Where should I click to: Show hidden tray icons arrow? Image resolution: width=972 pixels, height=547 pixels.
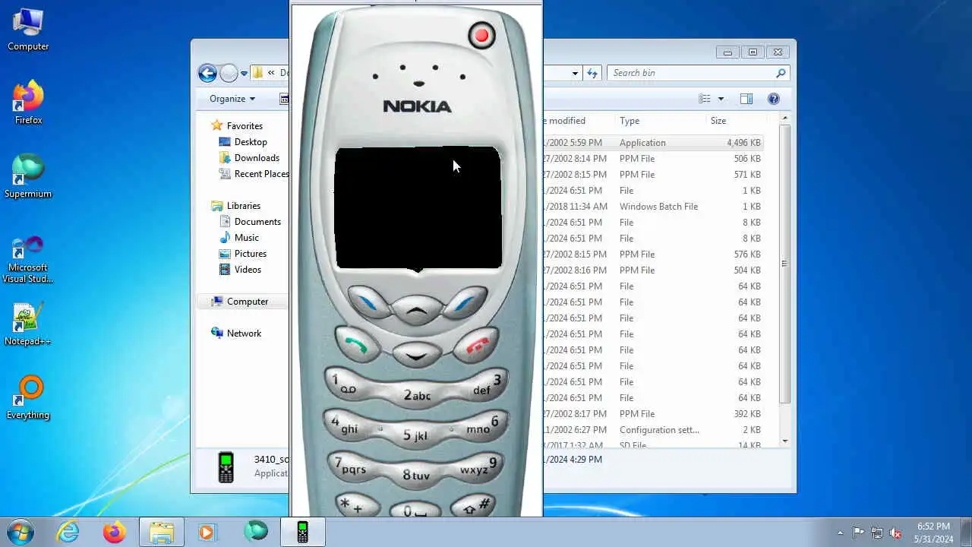(840, 533)
